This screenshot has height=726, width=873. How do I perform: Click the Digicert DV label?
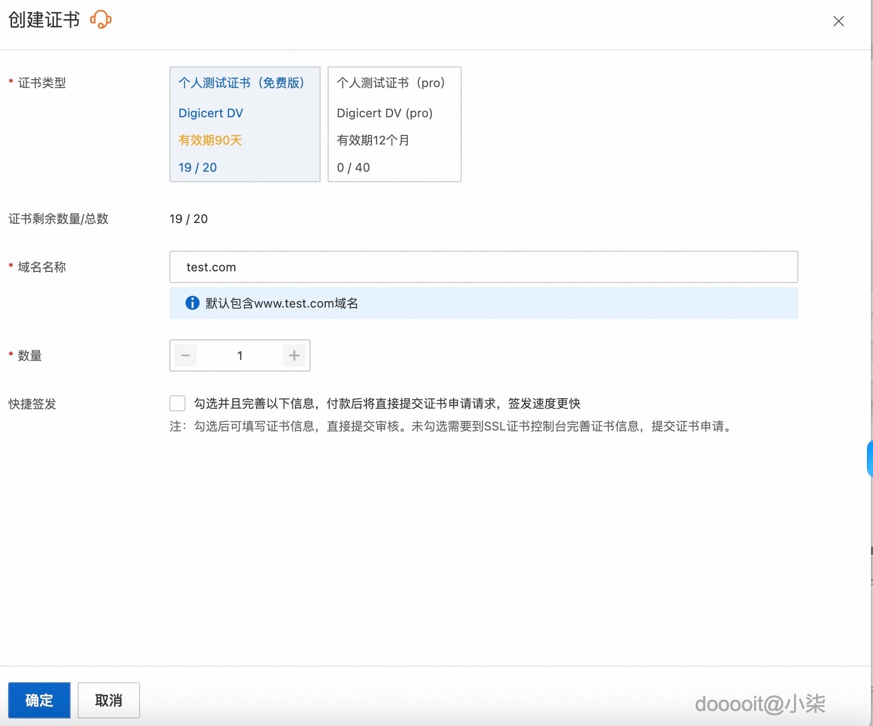click(211, 113)
